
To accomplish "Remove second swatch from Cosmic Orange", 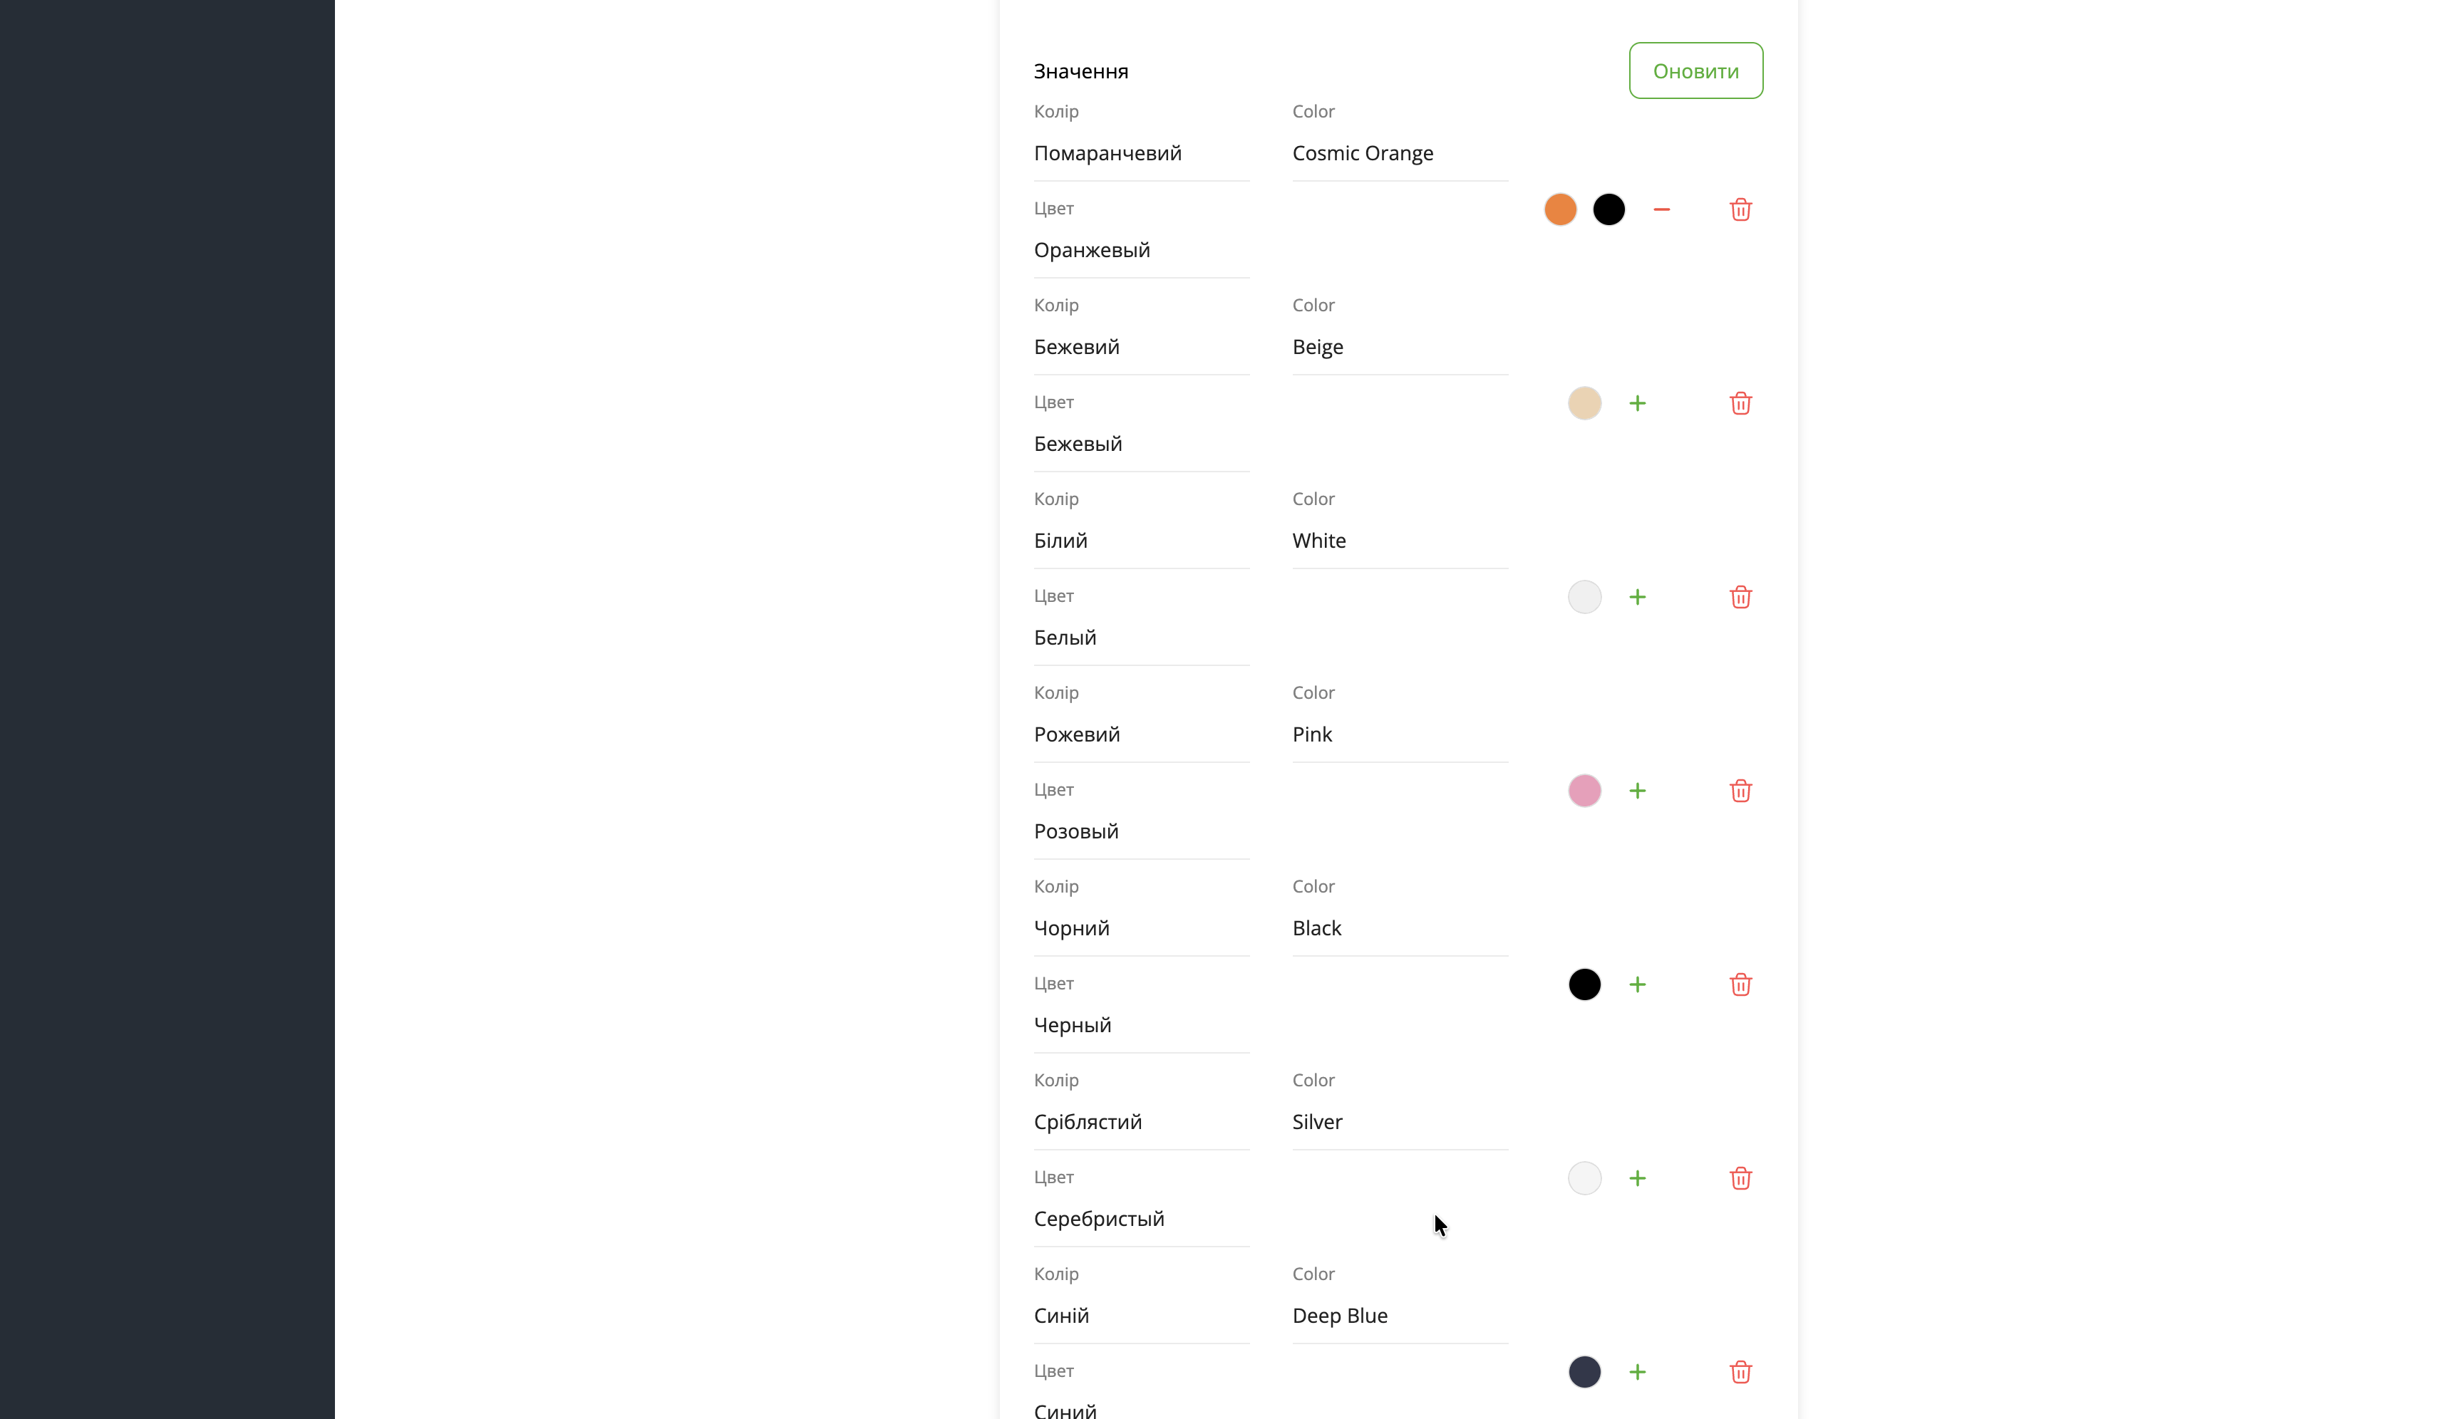I will [x=1661, y=209].
